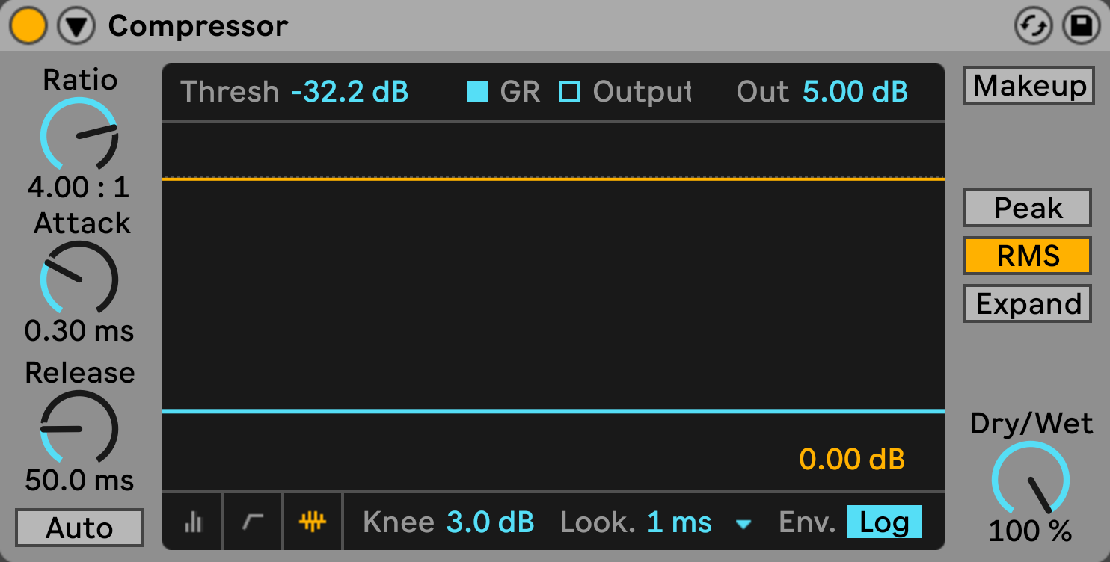
Task: Enable the GR display square
Action: (x=477, y=92)
